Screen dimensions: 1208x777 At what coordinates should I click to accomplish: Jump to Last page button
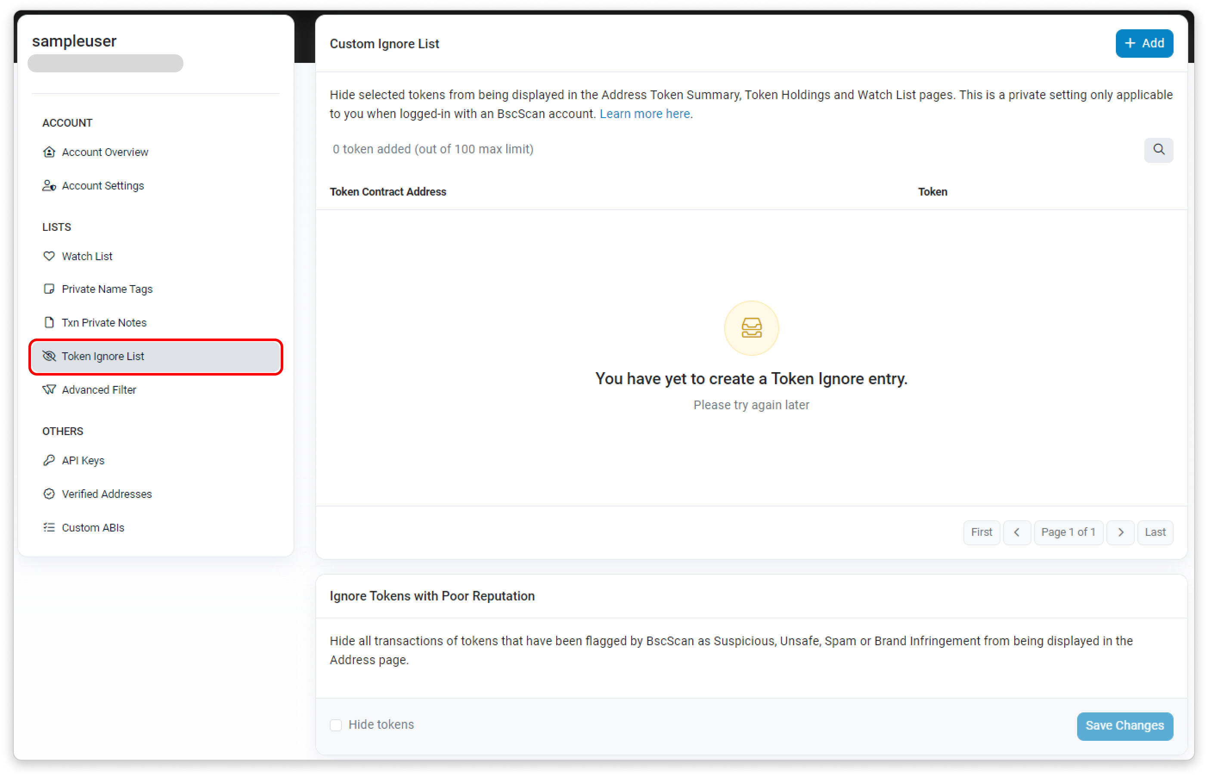(1155, 532)
